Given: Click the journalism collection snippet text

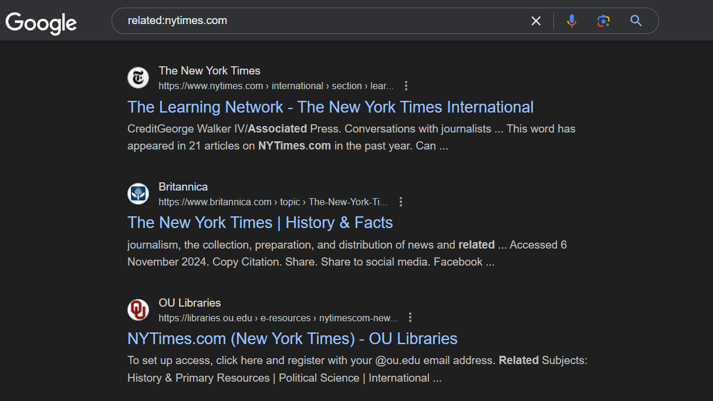Looking at the screenshot, I should pyautogui.click(x=347, y=253).
